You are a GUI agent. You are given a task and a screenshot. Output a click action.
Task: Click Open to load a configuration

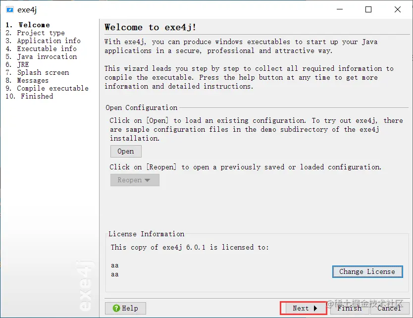(x=126, y=151)
